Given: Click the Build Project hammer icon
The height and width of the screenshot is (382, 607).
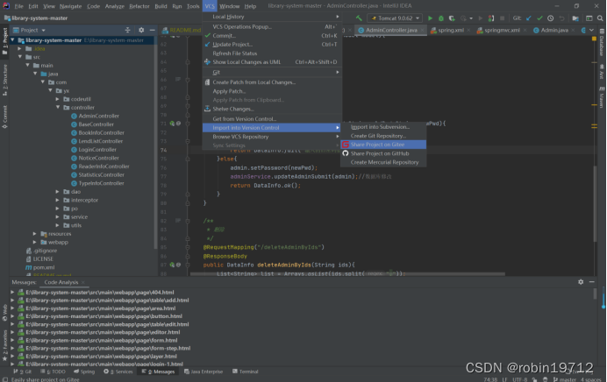Looking at the screenshot, I should click(359, 18).
